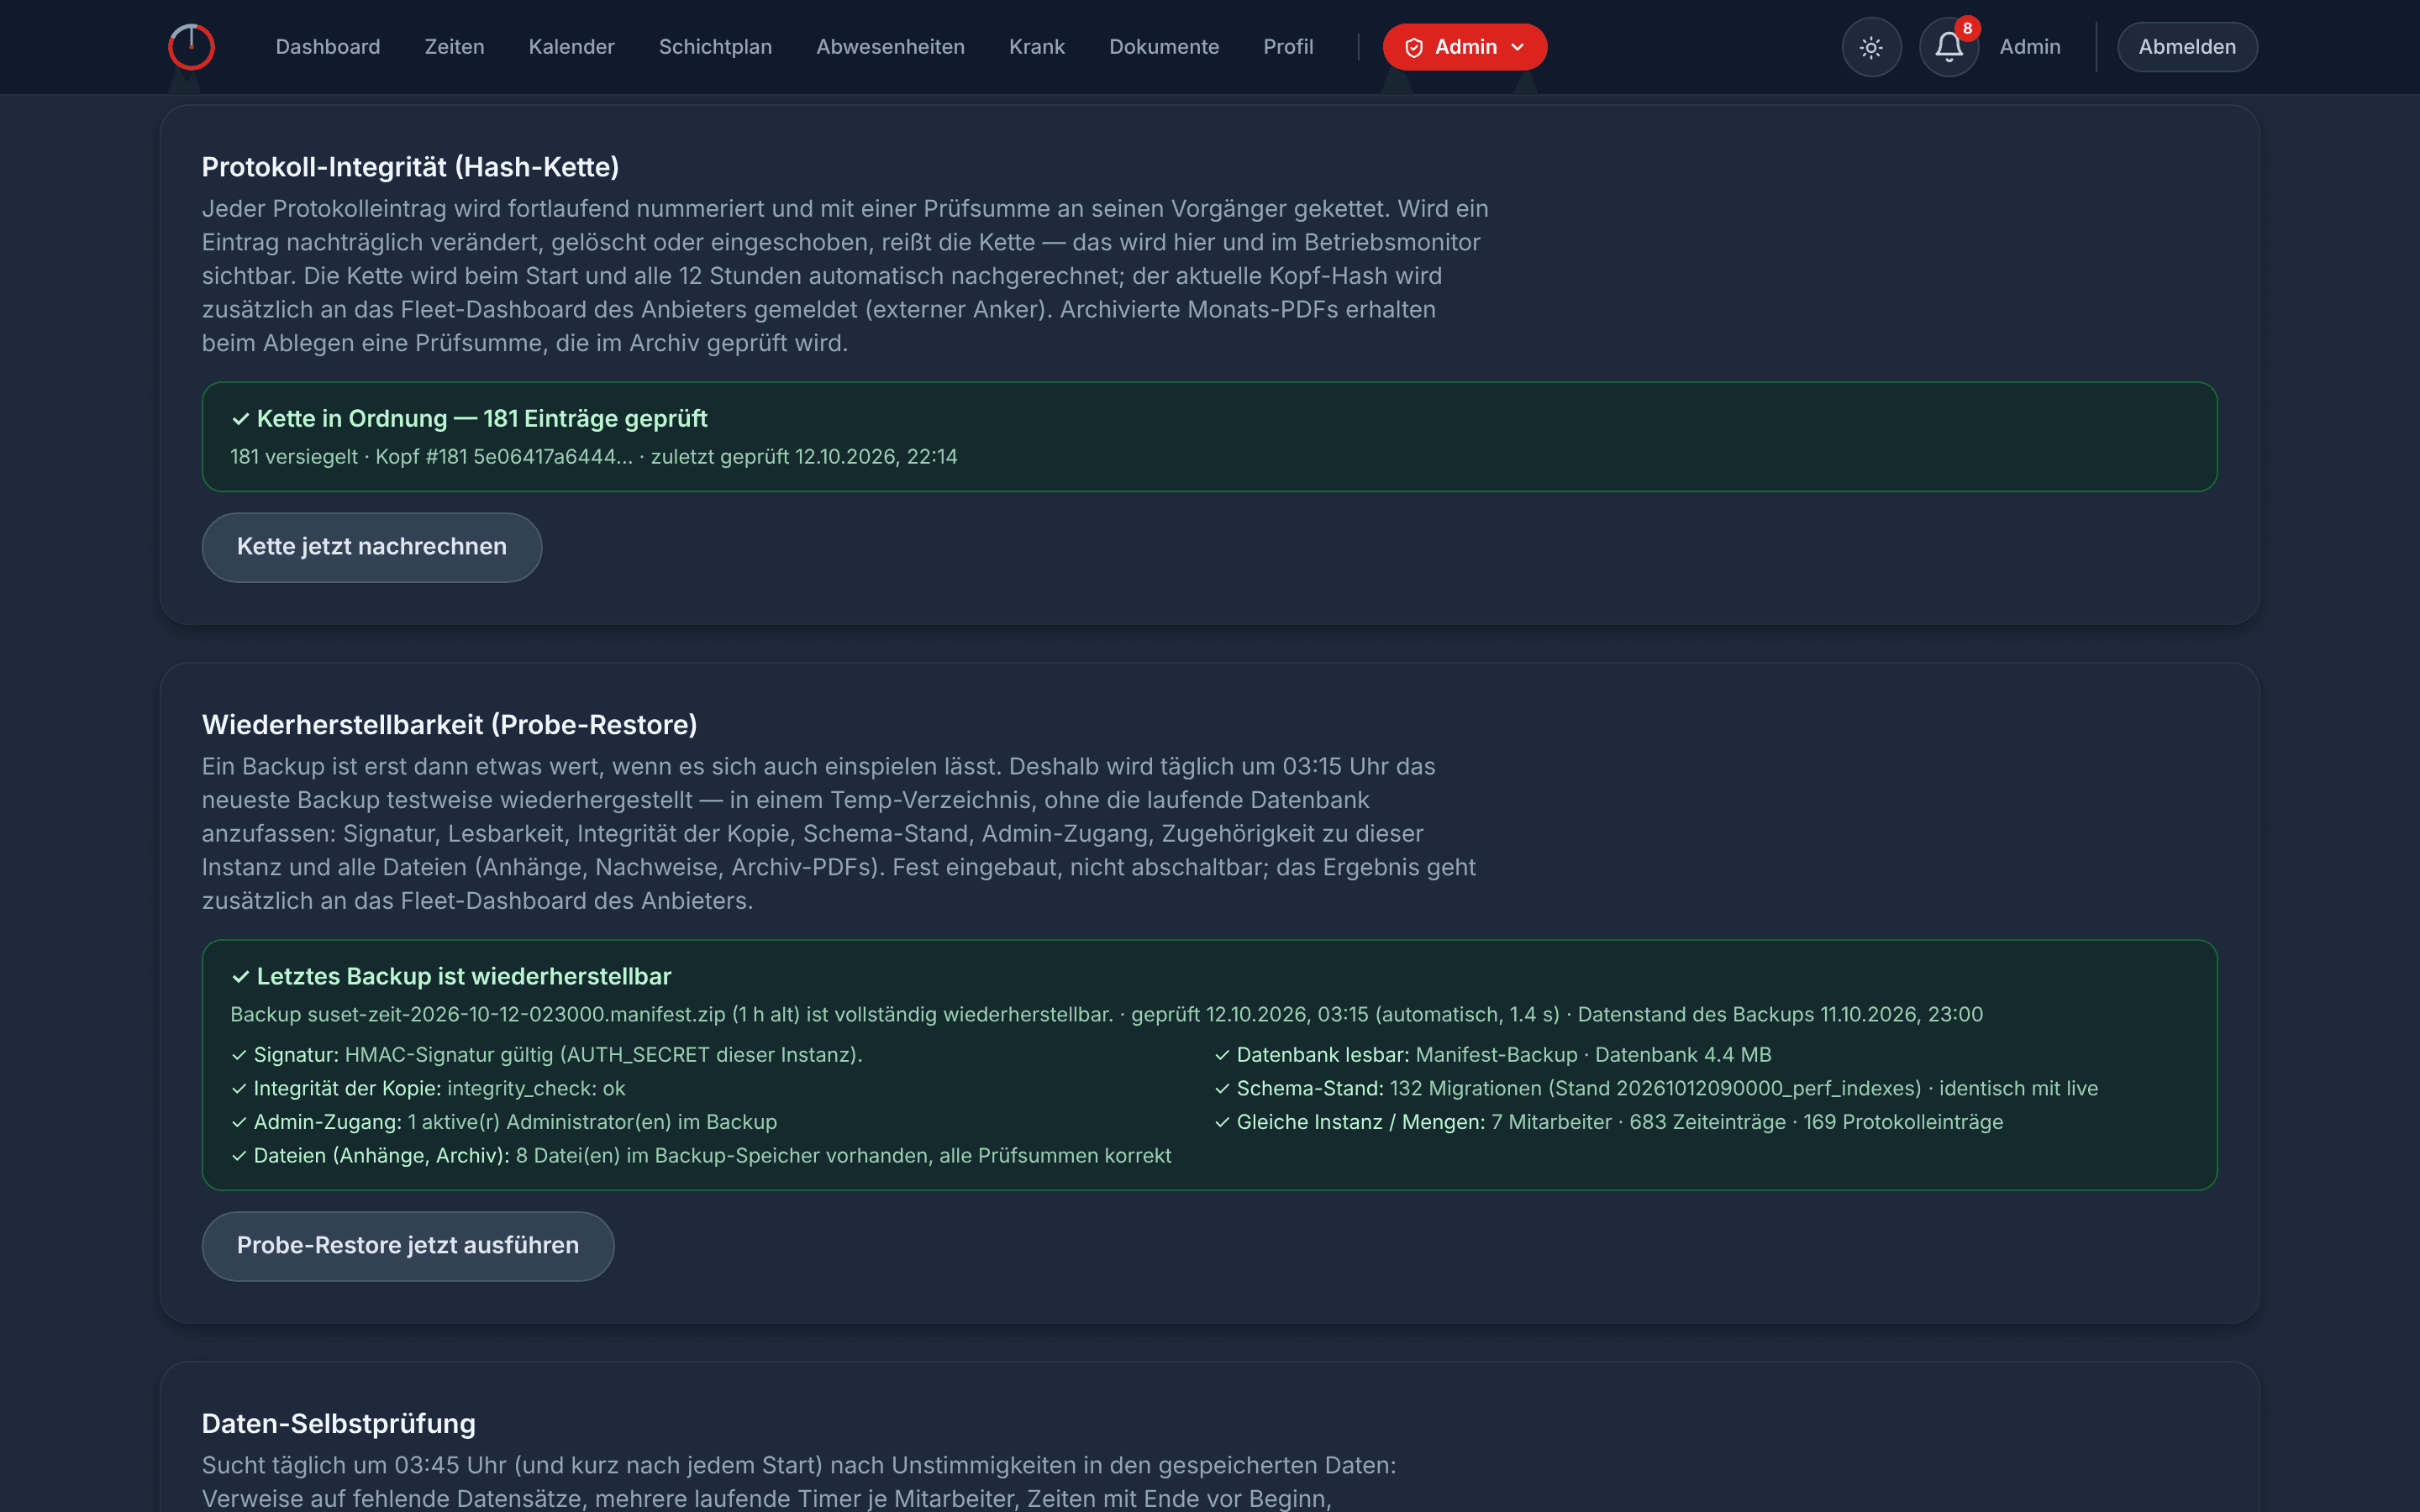This screenshot has height=1512, width=2420.
Task: Open notifications bell with 8 badge
Action: (1949, 47)
